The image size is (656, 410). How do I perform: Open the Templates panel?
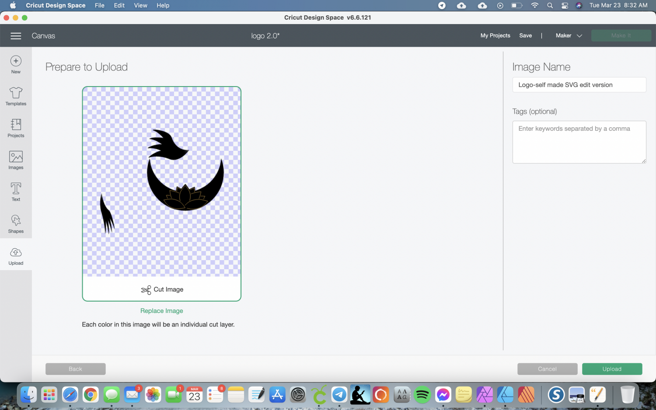[16, 96]
